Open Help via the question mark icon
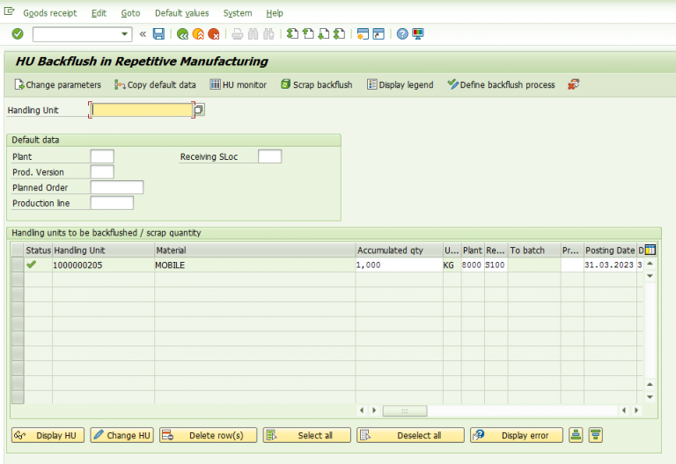Screen dimensions: 676x464 pyautogui.click(x=402, y=34)
